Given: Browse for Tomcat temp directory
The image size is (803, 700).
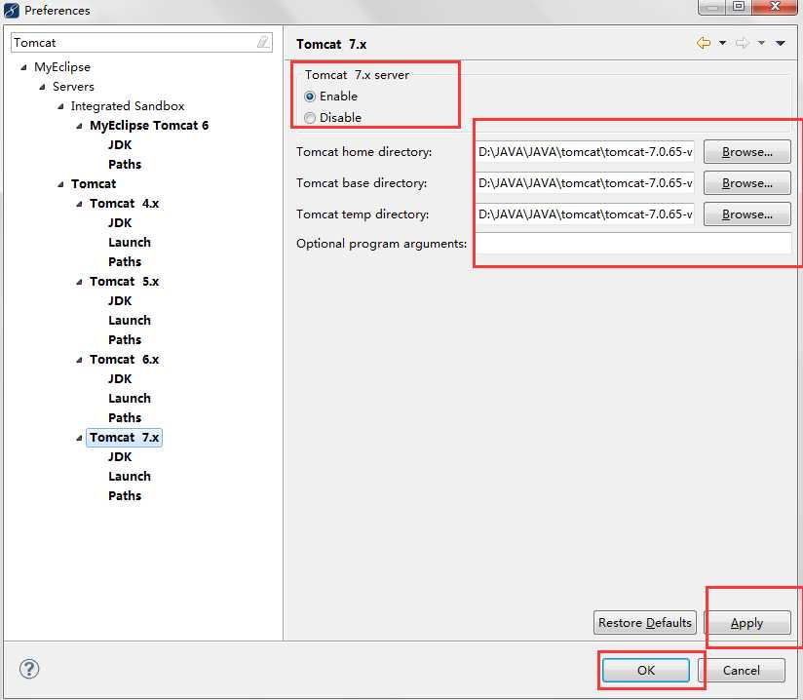Looking at the screenshot, I should [746, 214].
